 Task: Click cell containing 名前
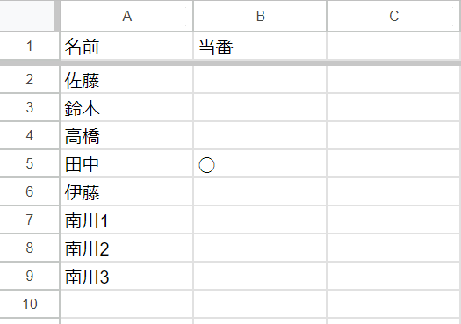[126, 46]
